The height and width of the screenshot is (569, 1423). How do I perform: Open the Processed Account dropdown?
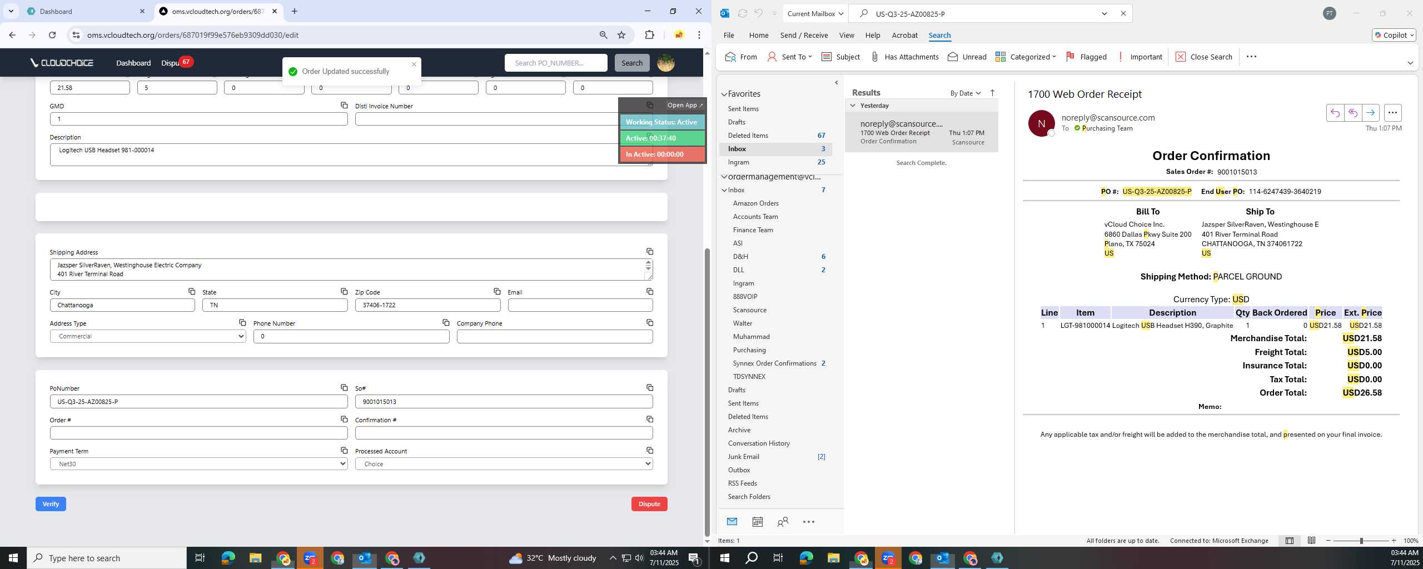click(x=504, y=464)
